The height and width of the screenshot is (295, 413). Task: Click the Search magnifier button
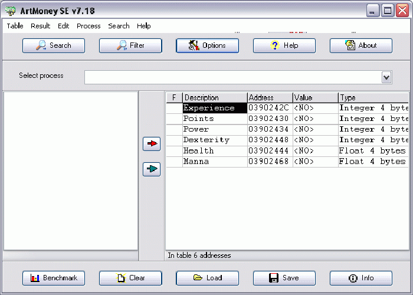pyautogui.click(x=54, y=45)
